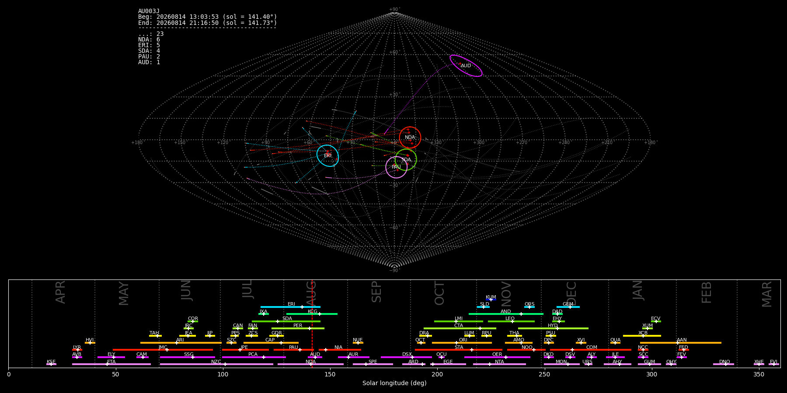Select the GEM shower bar in timeline
The image size is (787, 393).
tap(568, 307)
